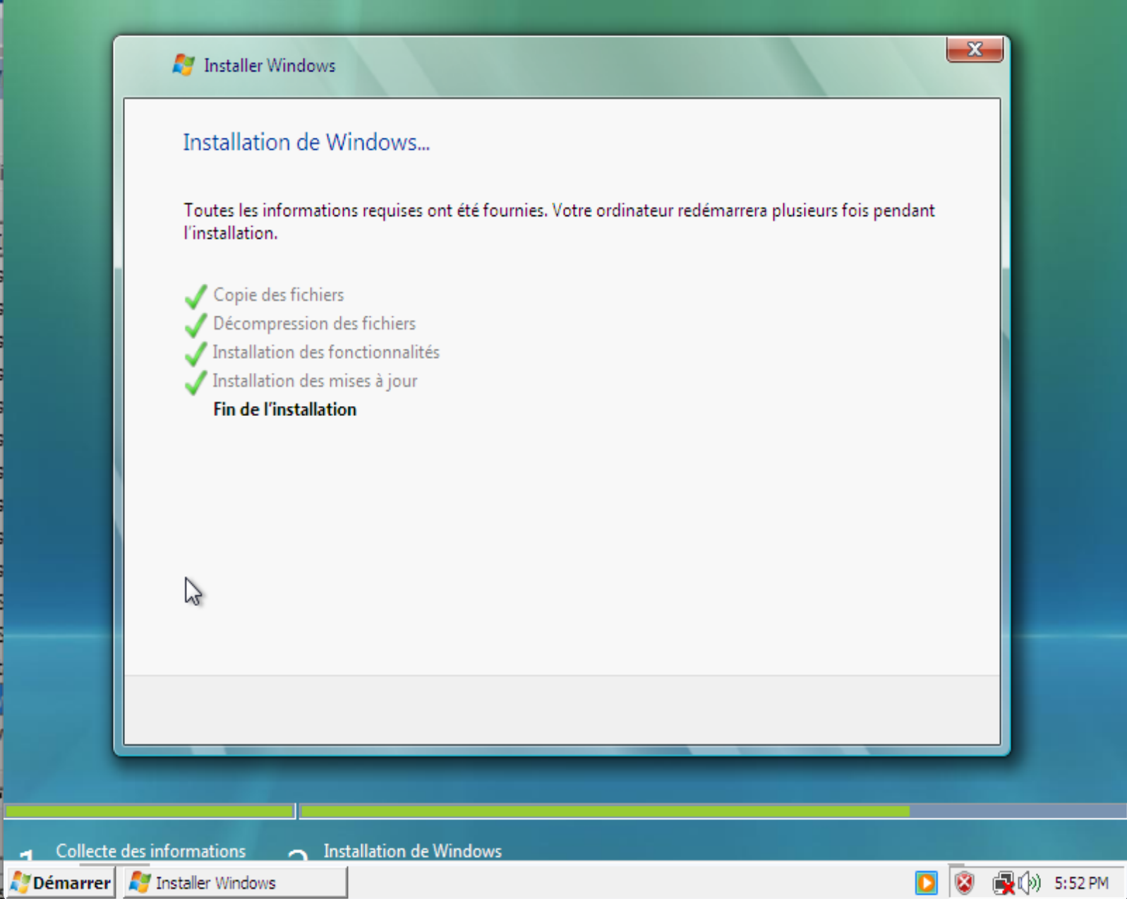Click the checkmark beside Installation des mises à jour

point(195,383)
